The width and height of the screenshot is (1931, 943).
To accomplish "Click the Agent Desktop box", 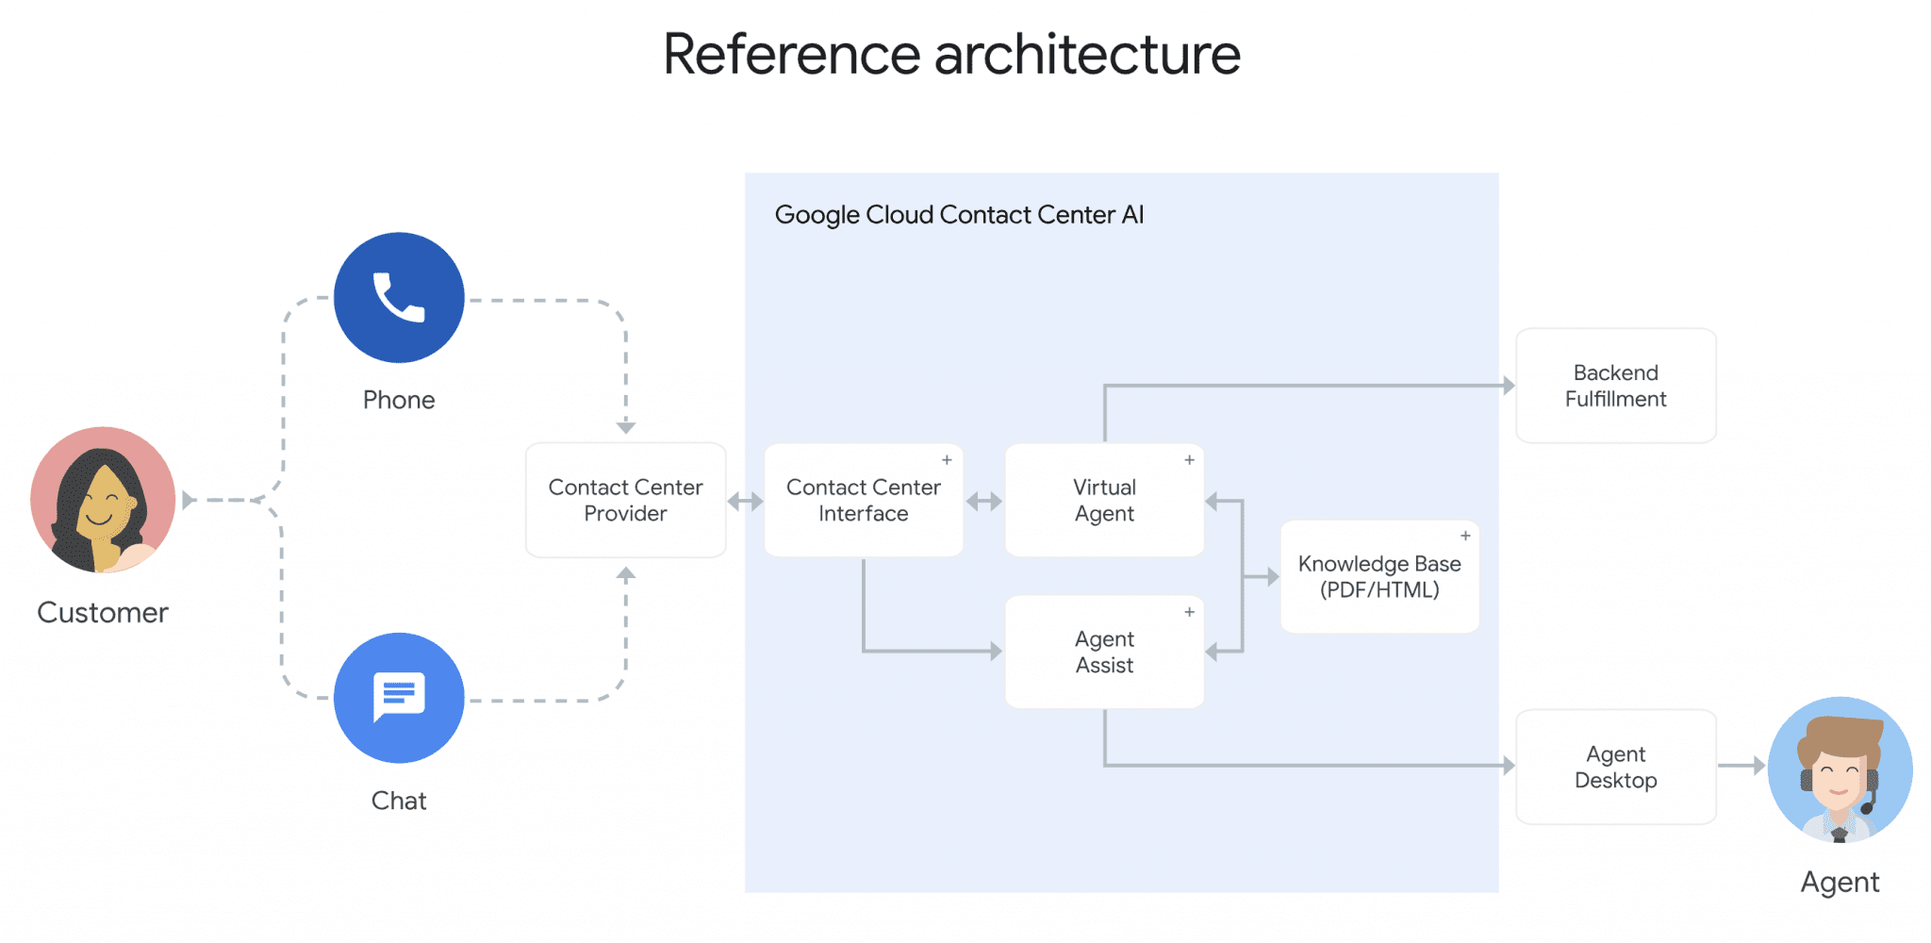I will point(1616,767).
